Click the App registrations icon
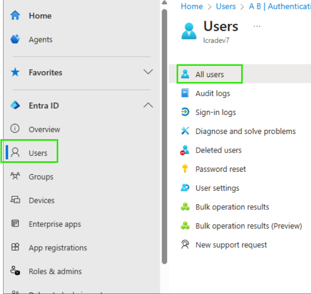This screenshot has height=294, width=311. coord(15,247)
